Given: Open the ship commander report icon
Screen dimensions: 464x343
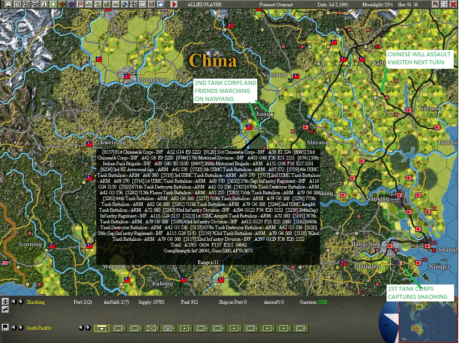Looking at the screenshot, I should [35, 4].
